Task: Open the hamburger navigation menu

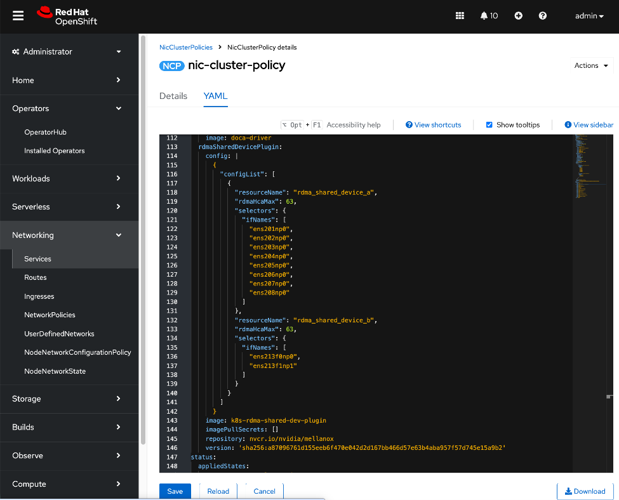Action: tap(17, 16)
